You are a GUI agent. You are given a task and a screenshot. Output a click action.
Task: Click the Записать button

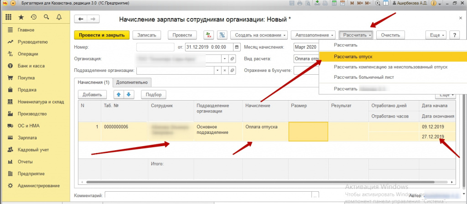point(146,35)
